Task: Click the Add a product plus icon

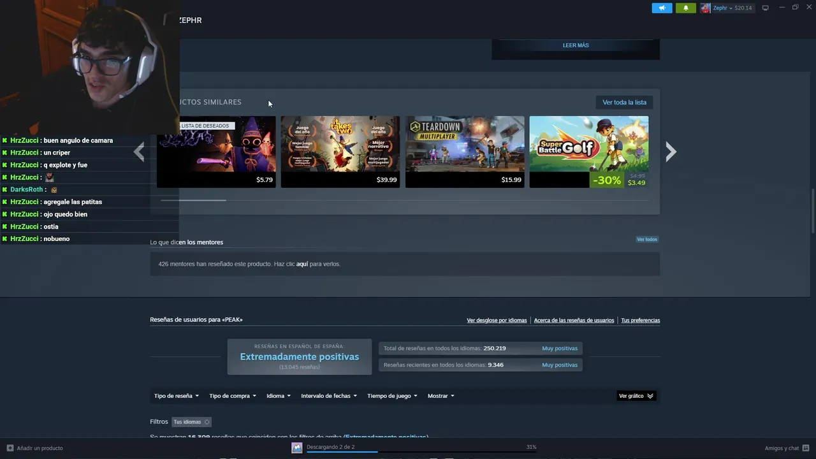Action: click(10, 448)
